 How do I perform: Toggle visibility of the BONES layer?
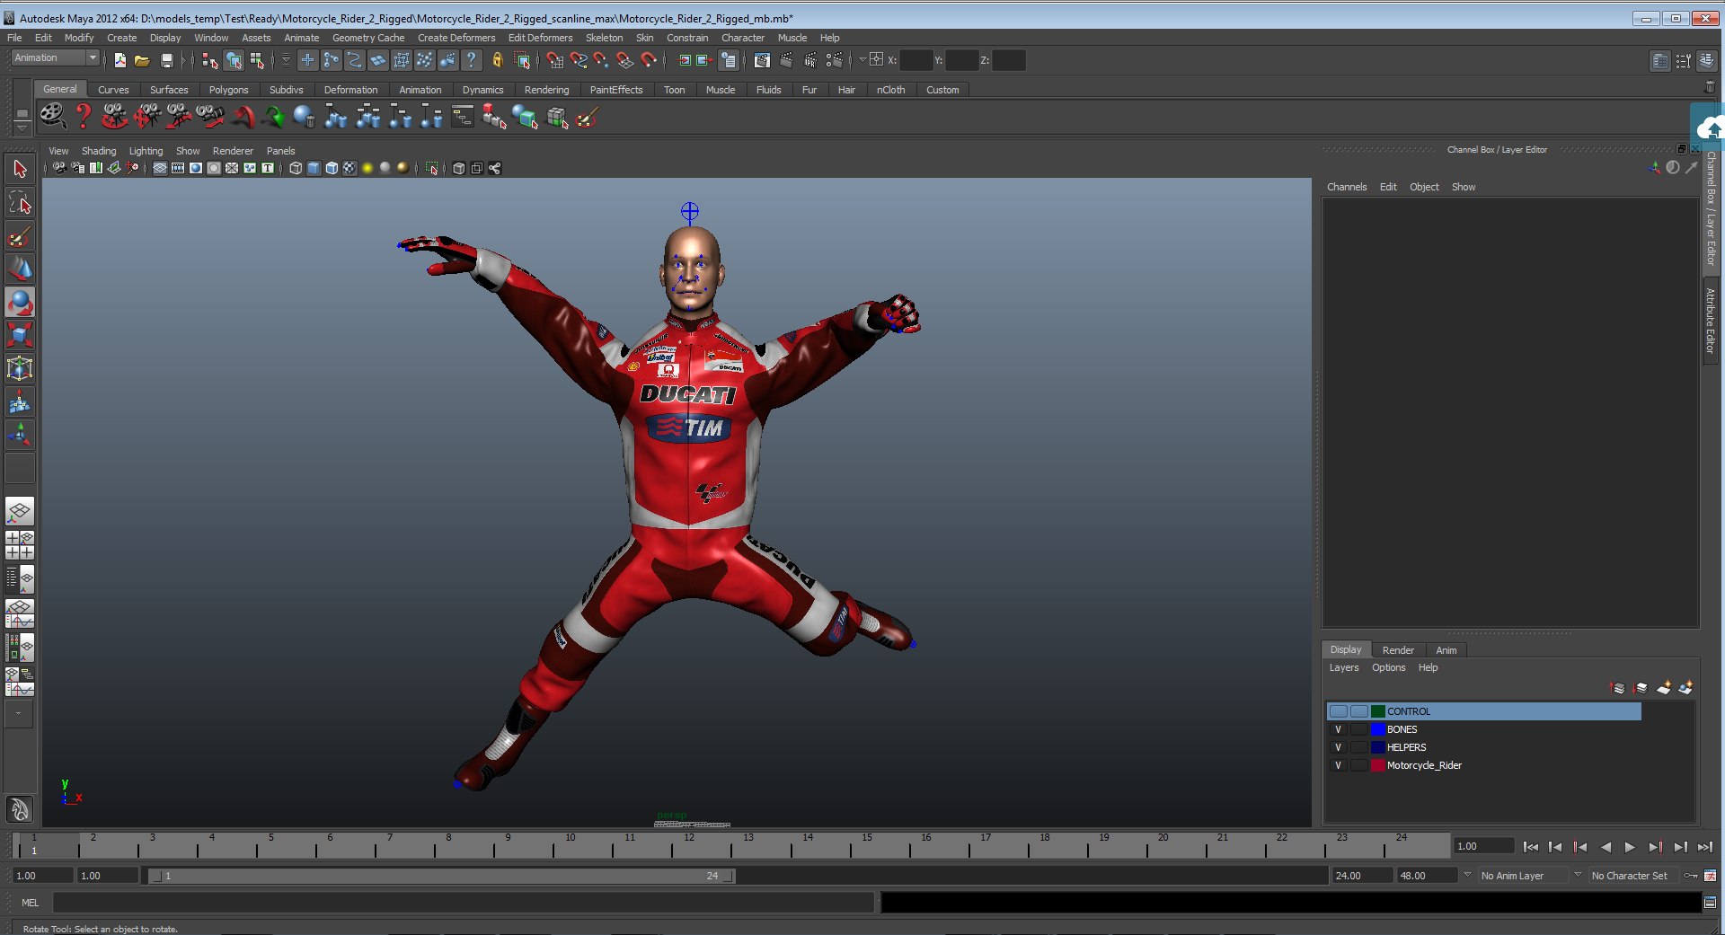point(1338,729)
